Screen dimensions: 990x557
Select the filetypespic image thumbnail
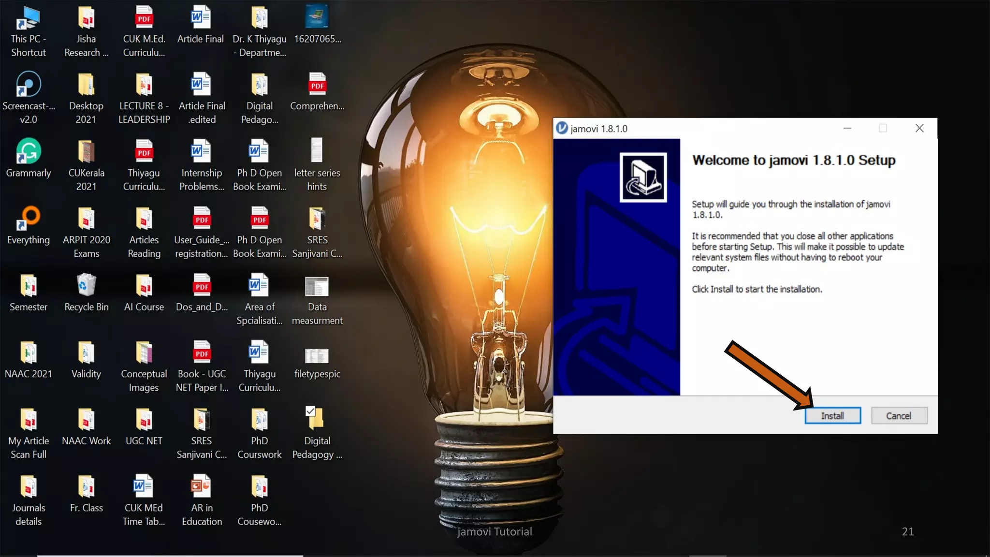(x=317, y=356)
